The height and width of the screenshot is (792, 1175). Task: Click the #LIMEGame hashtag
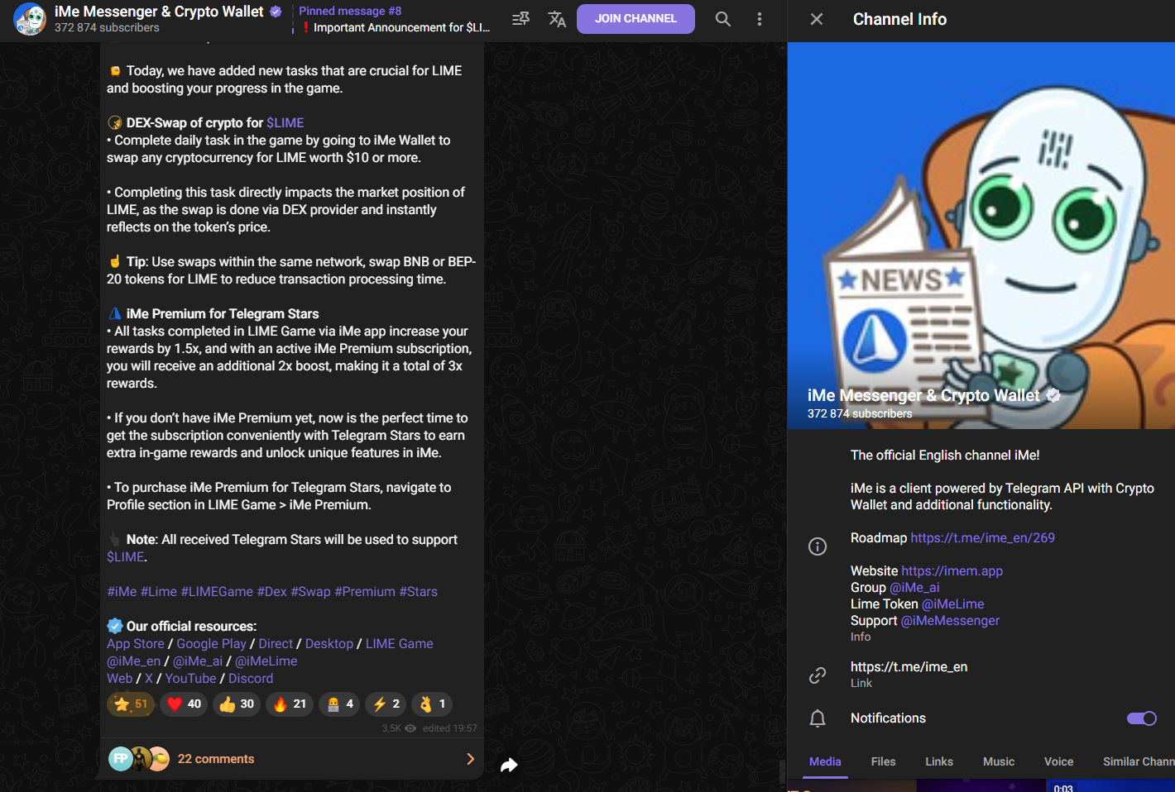click(x=217, y=592)
